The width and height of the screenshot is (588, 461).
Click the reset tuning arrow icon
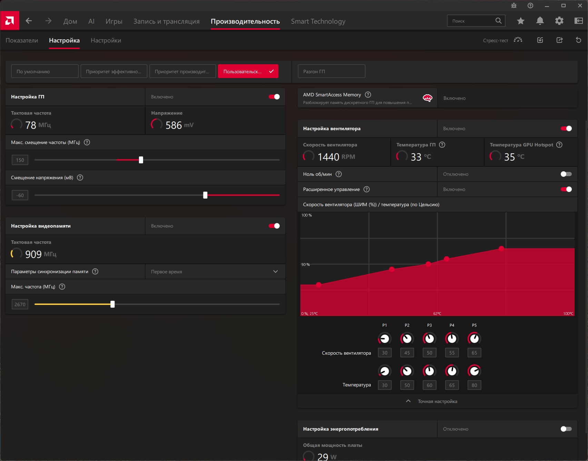(x=579, y=40)
